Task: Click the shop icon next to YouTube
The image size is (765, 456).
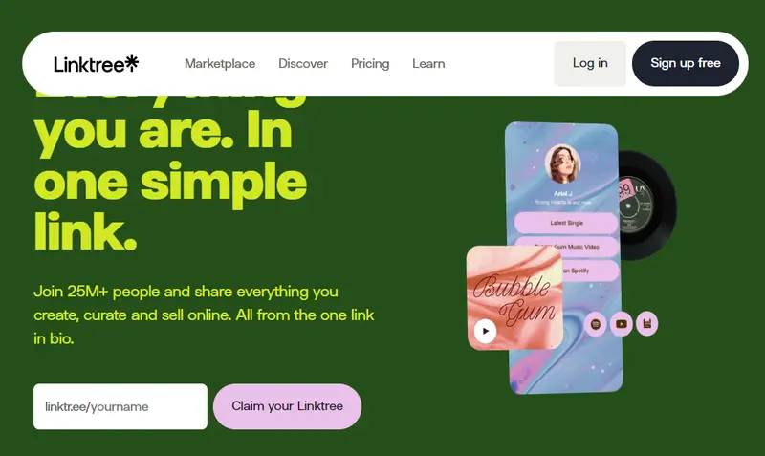Action: (647, 323)
